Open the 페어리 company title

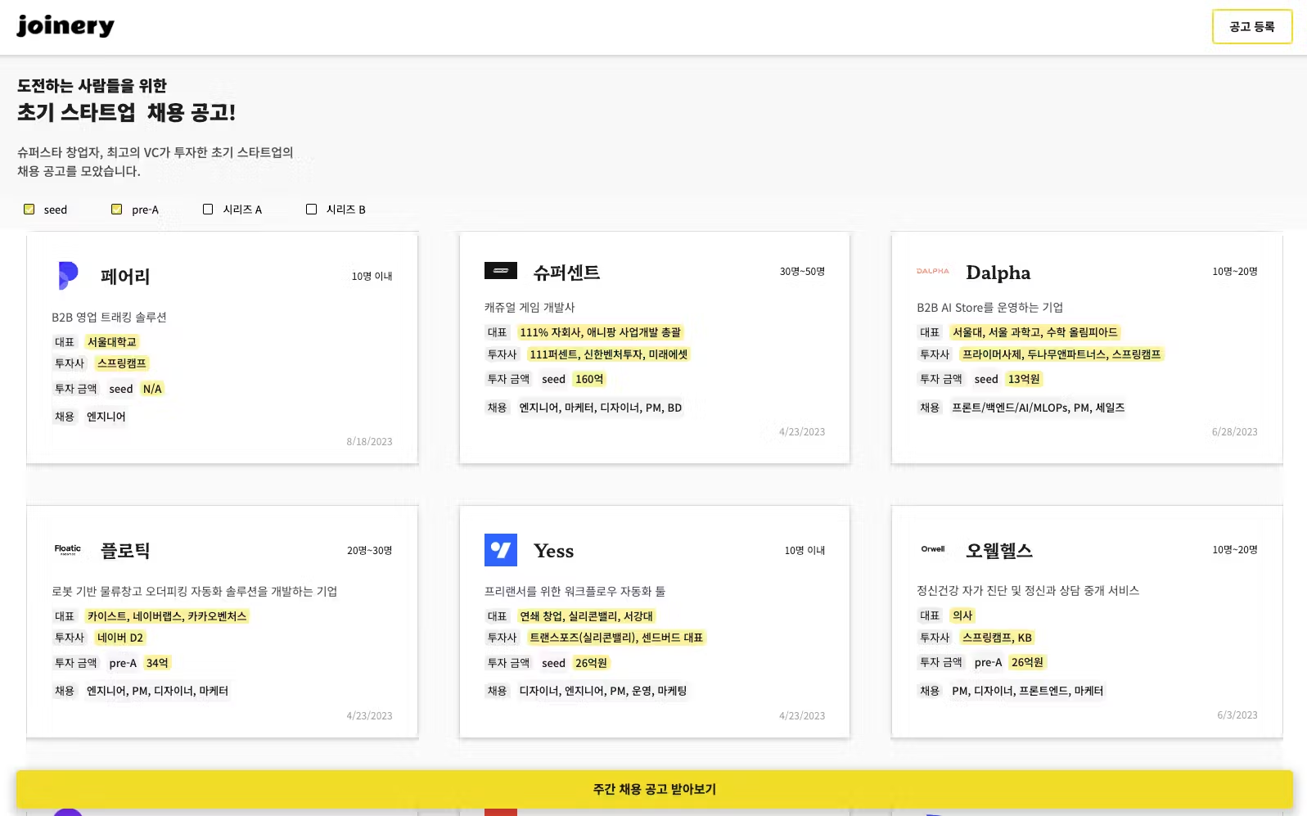point(125,277)
